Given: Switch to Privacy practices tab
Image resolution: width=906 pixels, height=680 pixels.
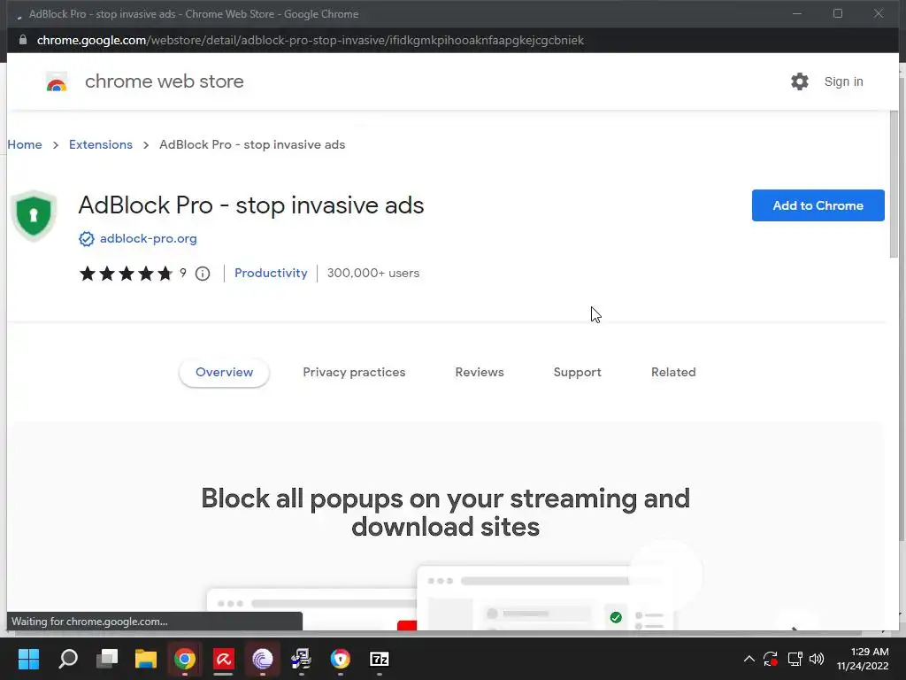Looking at the screenshot, I should [x=354, y=373].
